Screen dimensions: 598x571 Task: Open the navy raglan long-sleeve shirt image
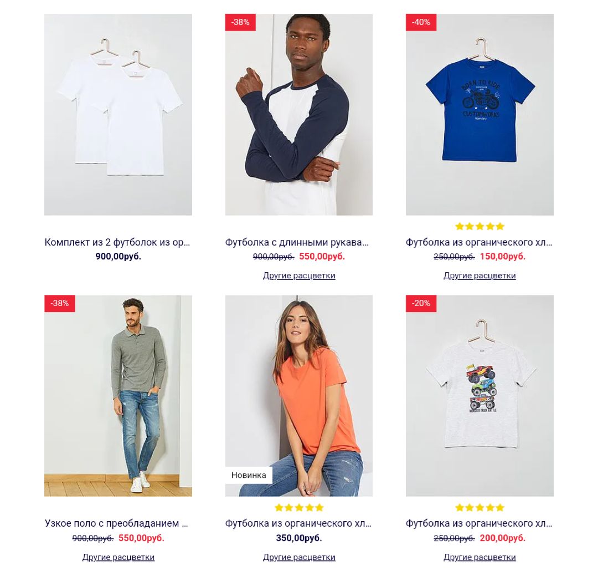298,115
